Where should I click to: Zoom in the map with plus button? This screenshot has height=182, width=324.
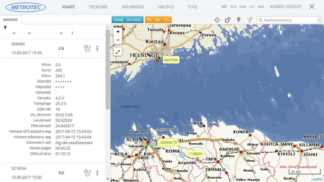pos(118,32)
